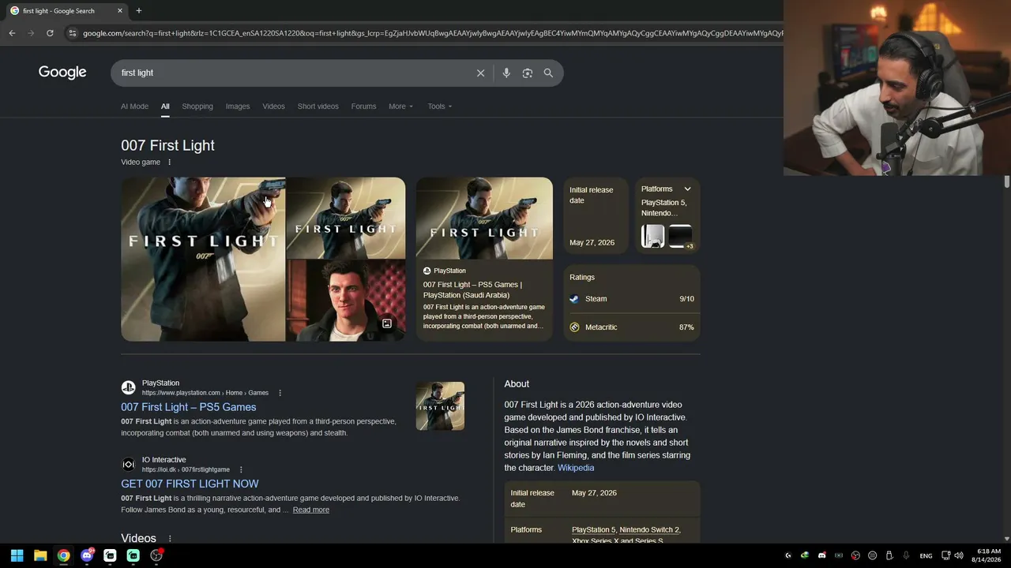Switch to the Videos tab
Screen dimensions: 1011x568
pos(273,106)
